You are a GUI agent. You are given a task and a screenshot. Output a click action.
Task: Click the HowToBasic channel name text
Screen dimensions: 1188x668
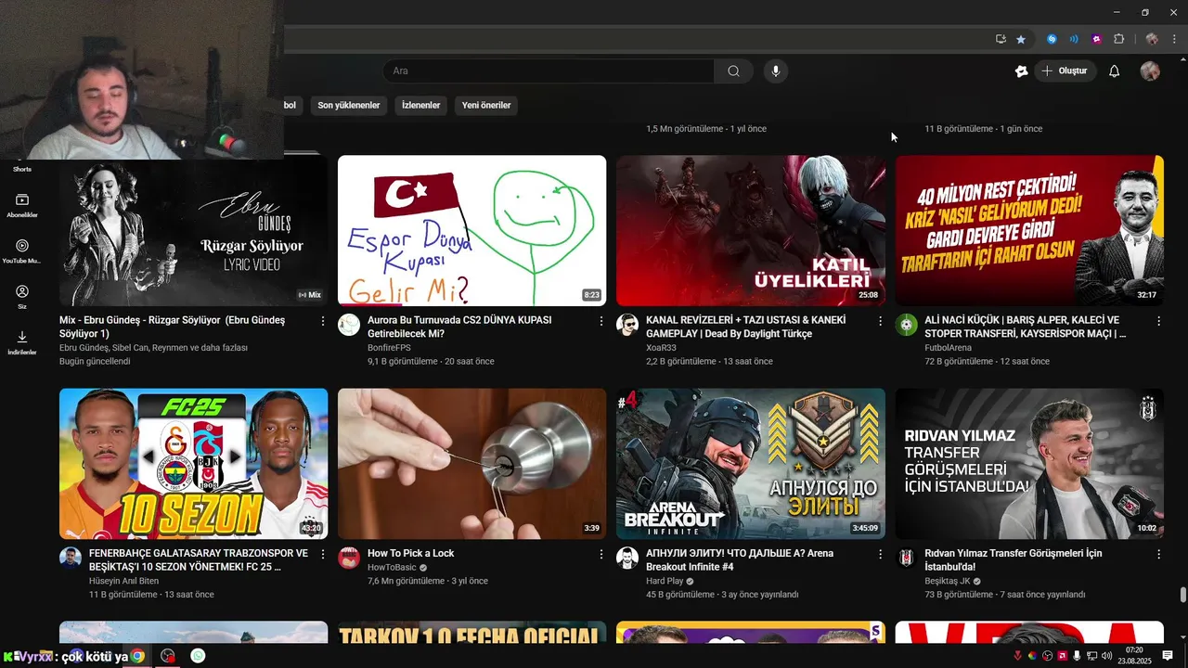pos(392,567)
